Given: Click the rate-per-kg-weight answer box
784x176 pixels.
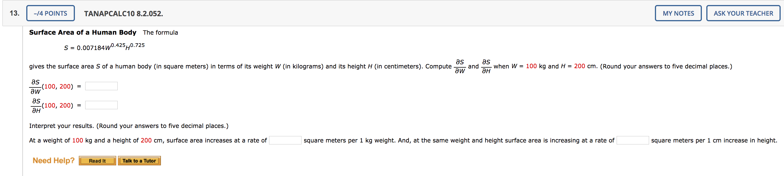Looking at the screenshot, I should tap(285, 140).
